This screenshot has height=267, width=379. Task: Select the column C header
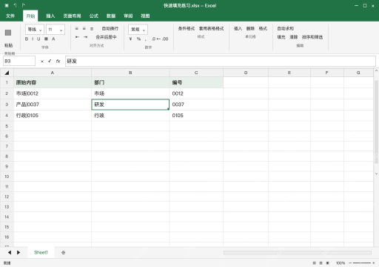(x=196, y=73)
